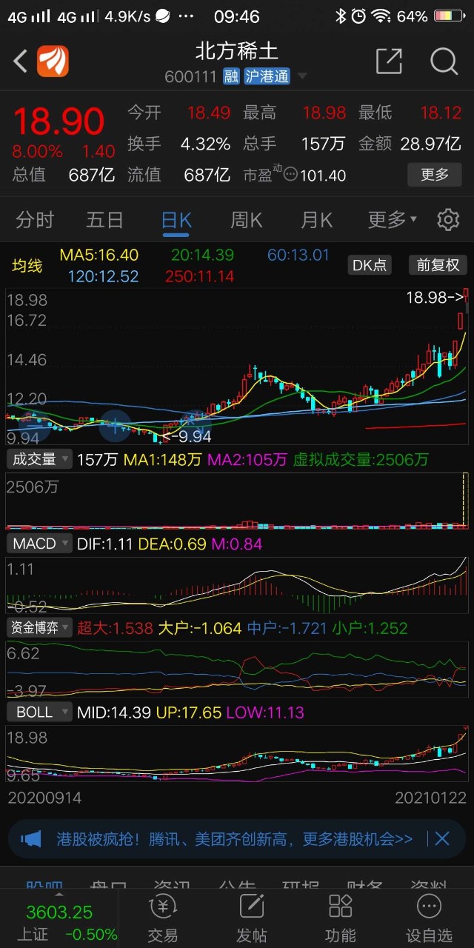Open the 功能 functions icon
The width and height of the screenshot is (474, 948).
[x=340, y=917]
